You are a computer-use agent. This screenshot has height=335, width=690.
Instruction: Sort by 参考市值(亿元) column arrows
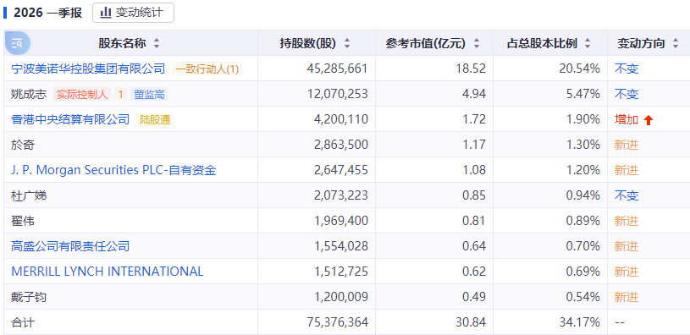coord(476,43)
